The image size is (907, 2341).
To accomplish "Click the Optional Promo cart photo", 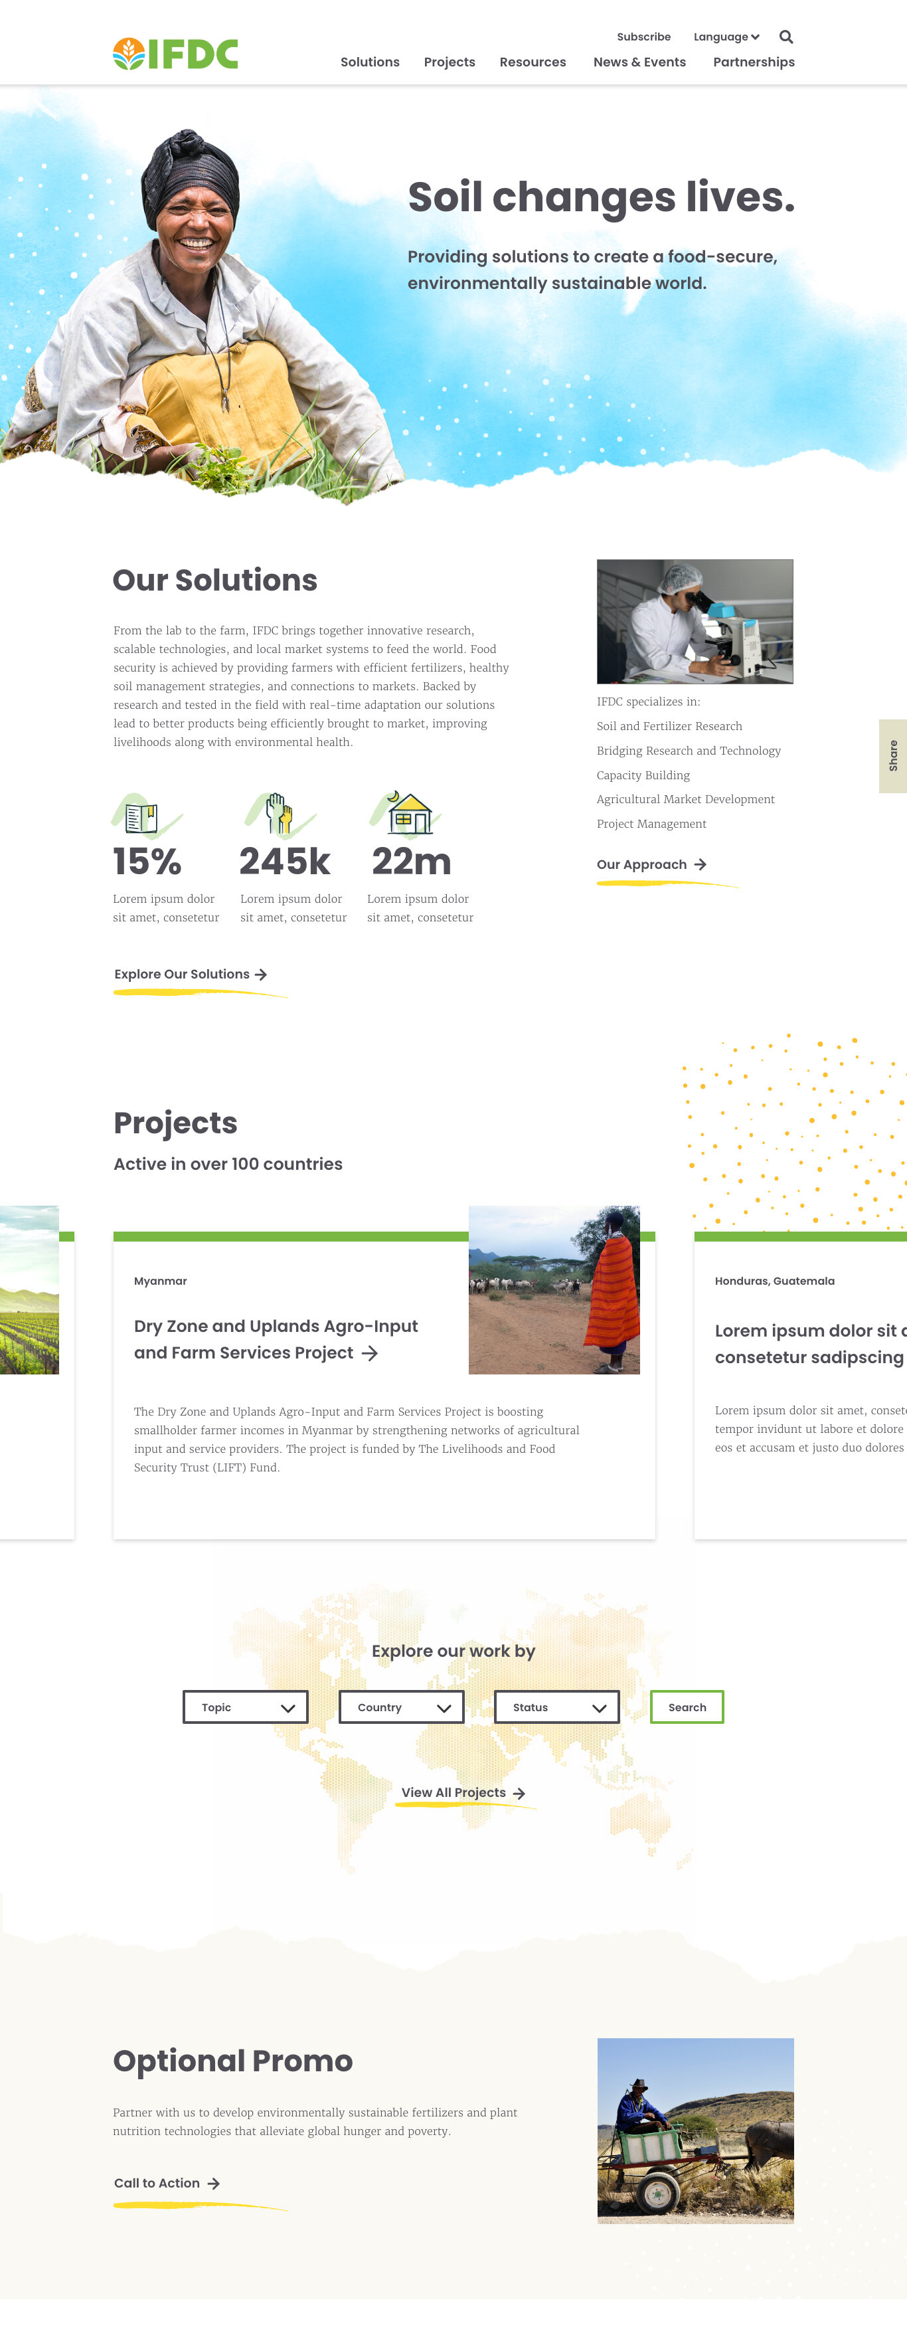I will click(x=695, y=2131).
